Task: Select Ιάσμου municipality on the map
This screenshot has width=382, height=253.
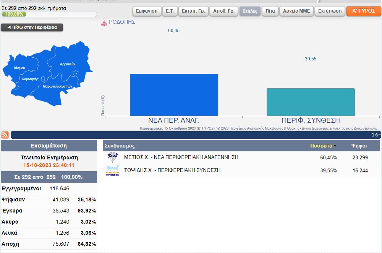Action: [19, 68]
